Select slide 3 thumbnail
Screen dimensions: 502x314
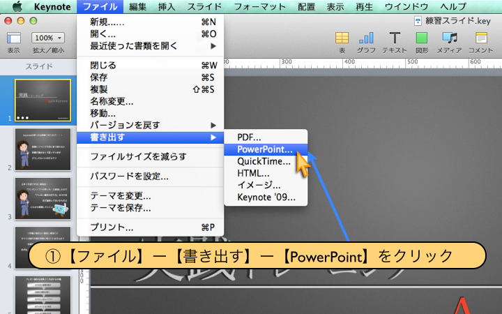[43, 199]
